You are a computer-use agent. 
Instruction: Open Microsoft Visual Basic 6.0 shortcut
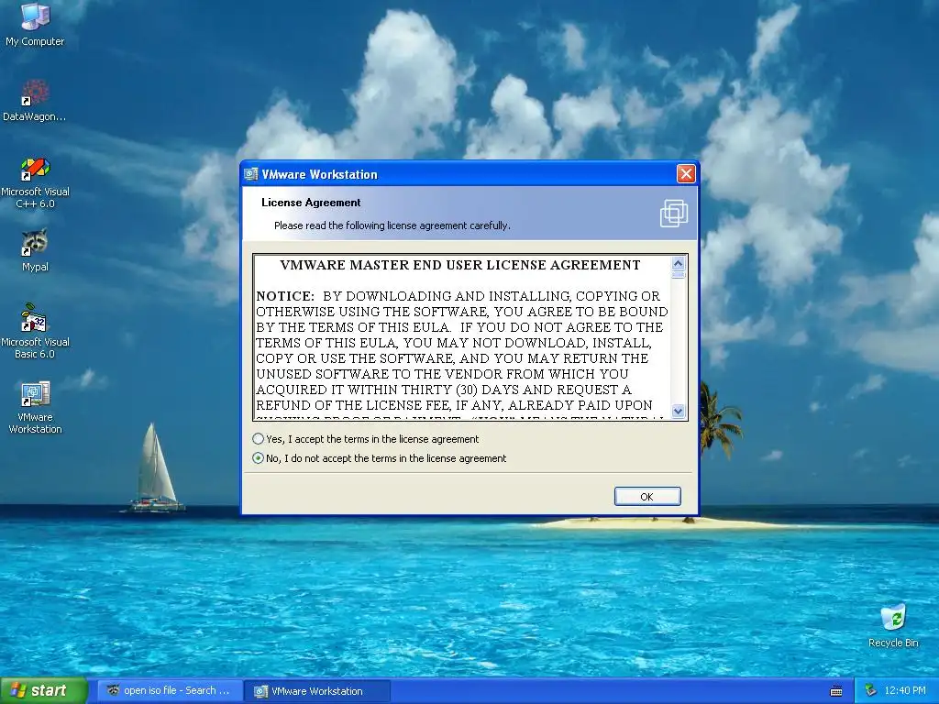35,331
